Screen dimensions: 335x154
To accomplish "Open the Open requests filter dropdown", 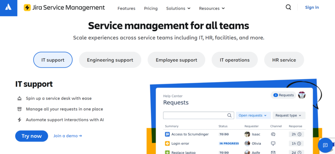I will point(253,115).
